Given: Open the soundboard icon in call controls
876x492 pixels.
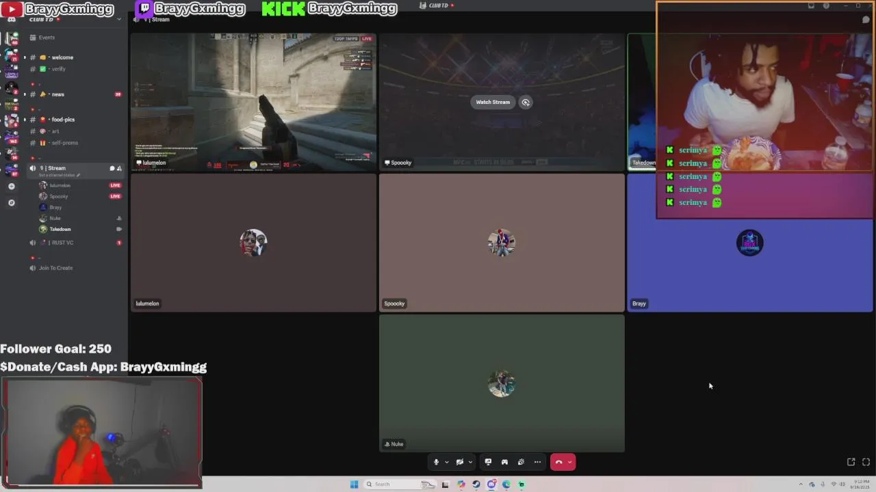Looking at the screenshot, I should pos(521,462).
